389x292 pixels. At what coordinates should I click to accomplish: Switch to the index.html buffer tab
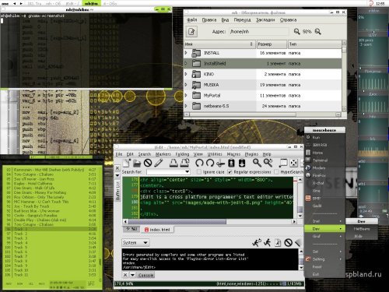point(157,230)
